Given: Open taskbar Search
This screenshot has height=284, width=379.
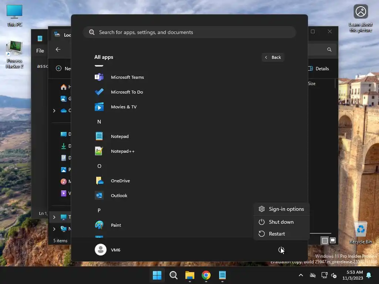Looking at the screenshot, I should [173, 275].
